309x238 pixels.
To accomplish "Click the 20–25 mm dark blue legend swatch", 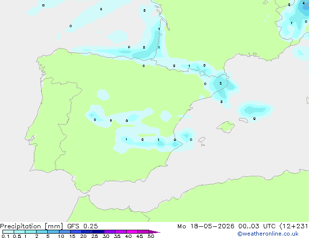I will click(x=87, y=232).
